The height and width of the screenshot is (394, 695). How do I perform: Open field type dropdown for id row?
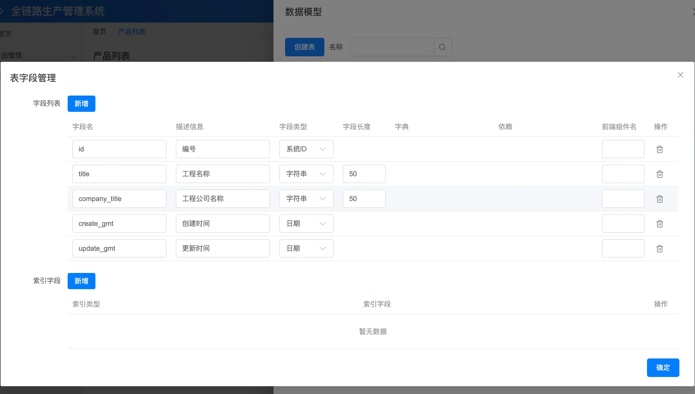306,149
